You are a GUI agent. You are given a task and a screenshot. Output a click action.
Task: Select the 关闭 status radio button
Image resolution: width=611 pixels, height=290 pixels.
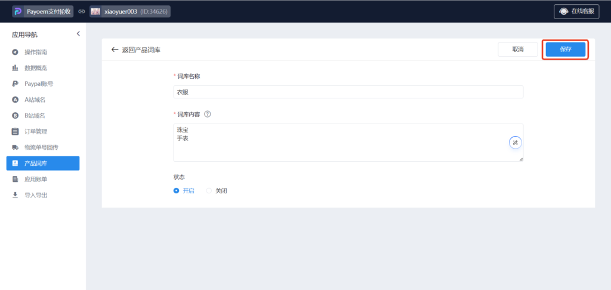(x=209, y=191)
